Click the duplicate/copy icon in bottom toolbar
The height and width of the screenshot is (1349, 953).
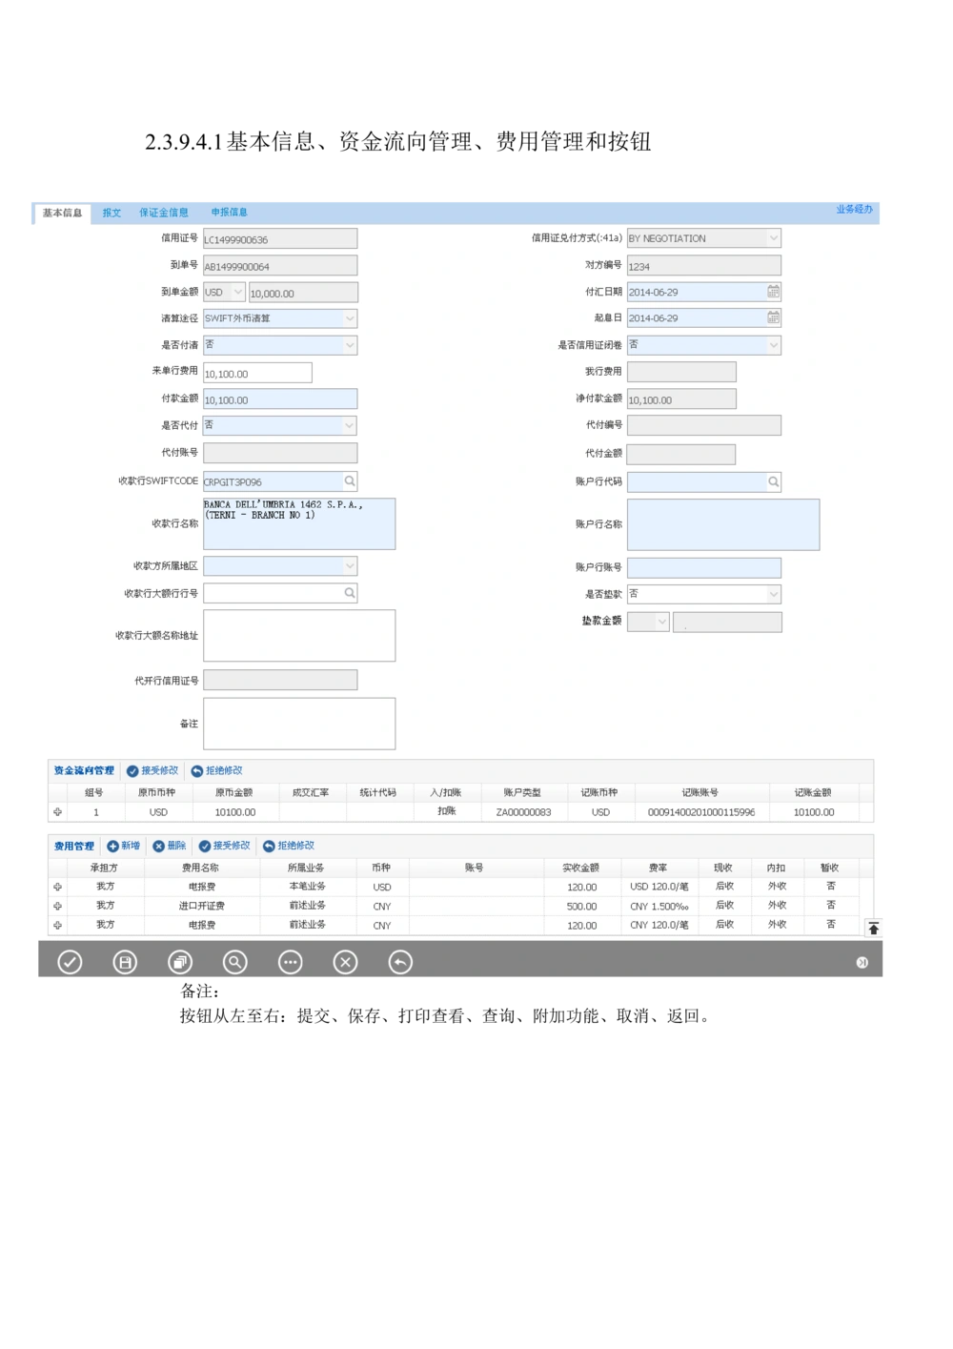click(180, 963)
